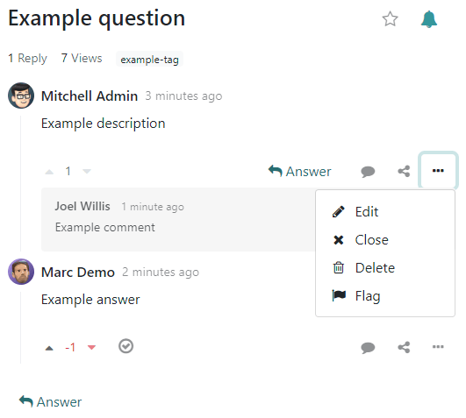Comment on Marc Demo's answer
Screen dimensions: 466x418
(x=368, y=347)
